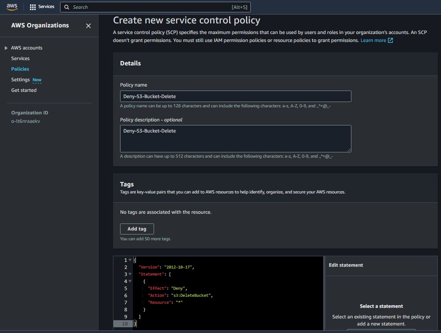Open the Learn more link
This screenshot has height=333, width=441.
coord(373,40)
